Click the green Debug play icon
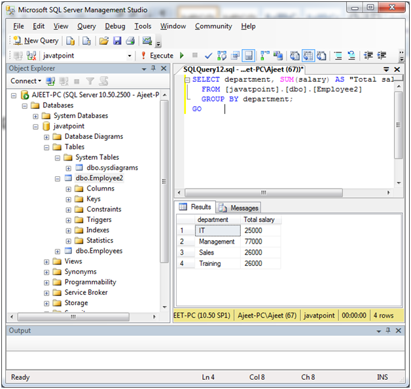This screenshot has height=389, width=411. click(182, 56)
